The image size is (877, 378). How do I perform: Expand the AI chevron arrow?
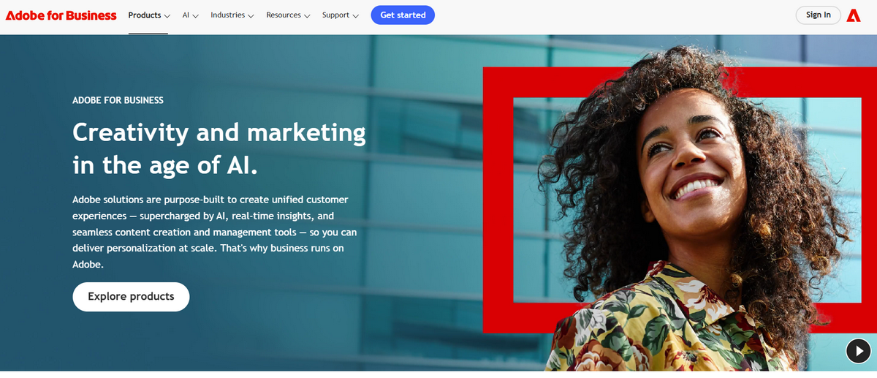(x=195, y=16)
